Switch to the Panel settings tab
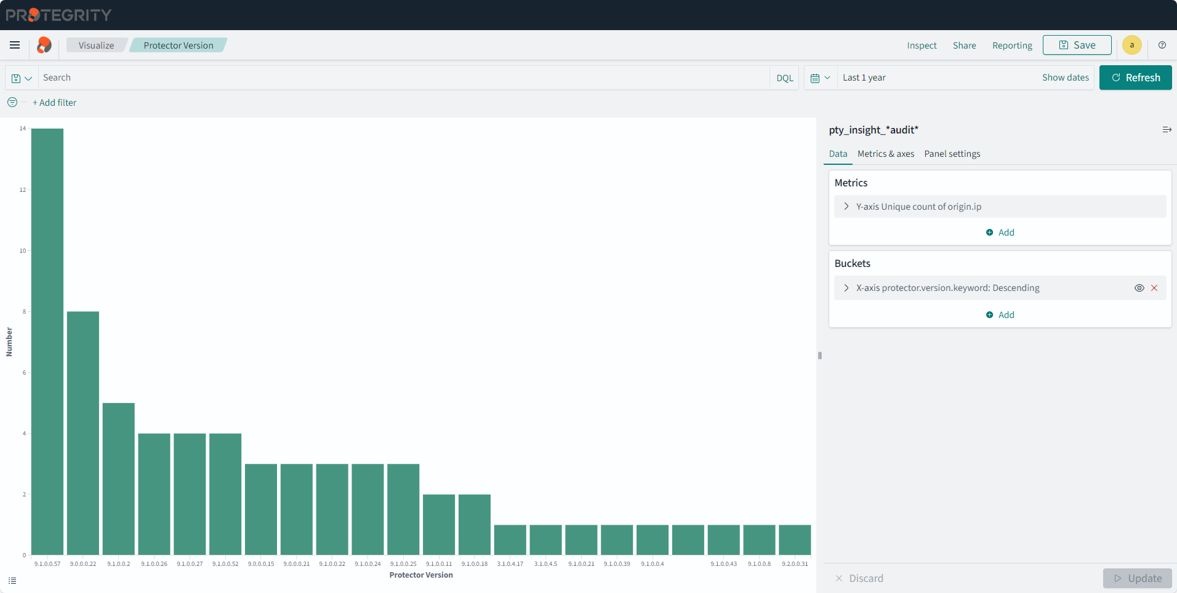The height and width of the screenshot is (593, 1177). 952,154
